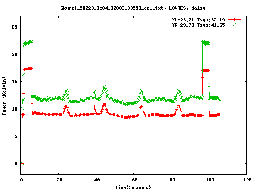Click the red curve peak near 84 seconds
The height and width of the screenshot is (191, 255).
point(178,106)
